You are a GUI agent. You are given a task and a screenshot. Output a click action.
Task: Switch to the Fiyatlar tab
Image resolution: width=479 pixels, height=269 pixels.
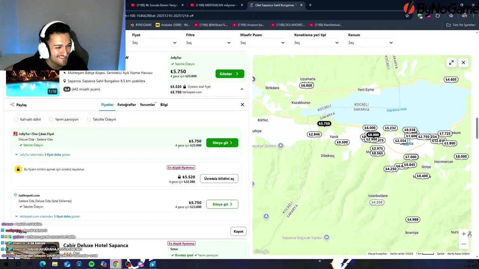[x=107, y=105]
